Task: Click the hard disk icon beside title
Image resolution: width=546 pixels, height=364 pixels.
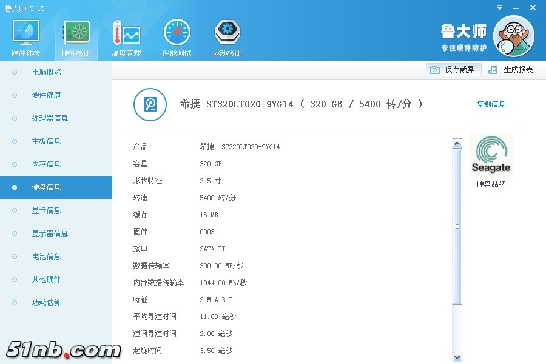Action: [x=150, y=104]
